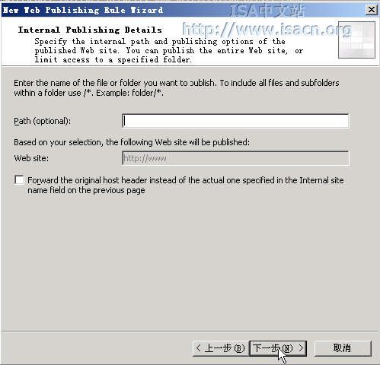Click the Web site label
380x365 pixels.
(31, 158)
